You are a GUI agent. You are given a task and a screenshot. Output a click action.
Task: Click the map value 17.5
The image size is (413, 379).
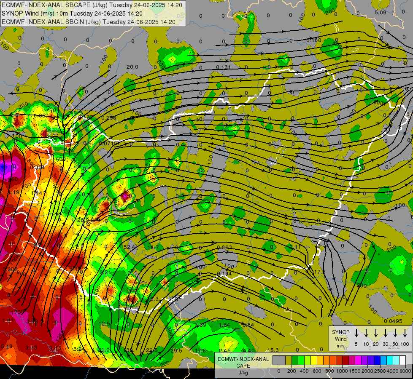[x=320, y=272]
